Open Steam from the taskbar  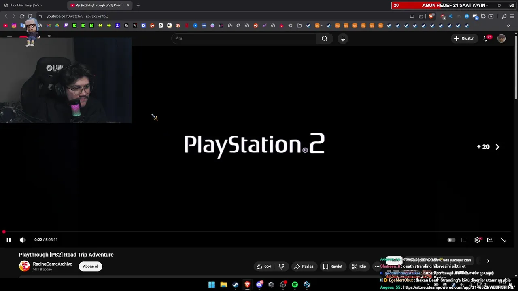(235, 285)
